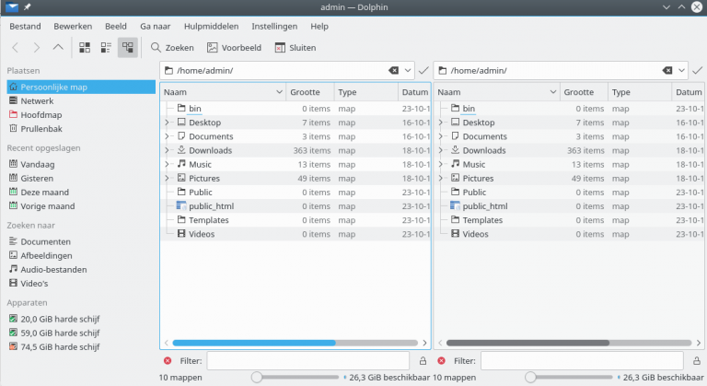Expand the Pictures folder in right pane
The image size is (707, 386).
441,179
